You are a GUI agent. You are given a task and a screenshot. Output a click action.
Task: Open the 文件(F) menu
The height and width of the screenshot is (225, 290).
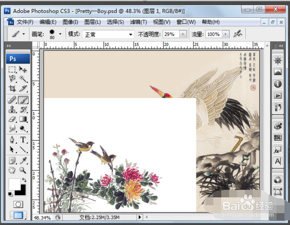coord(25,22)
